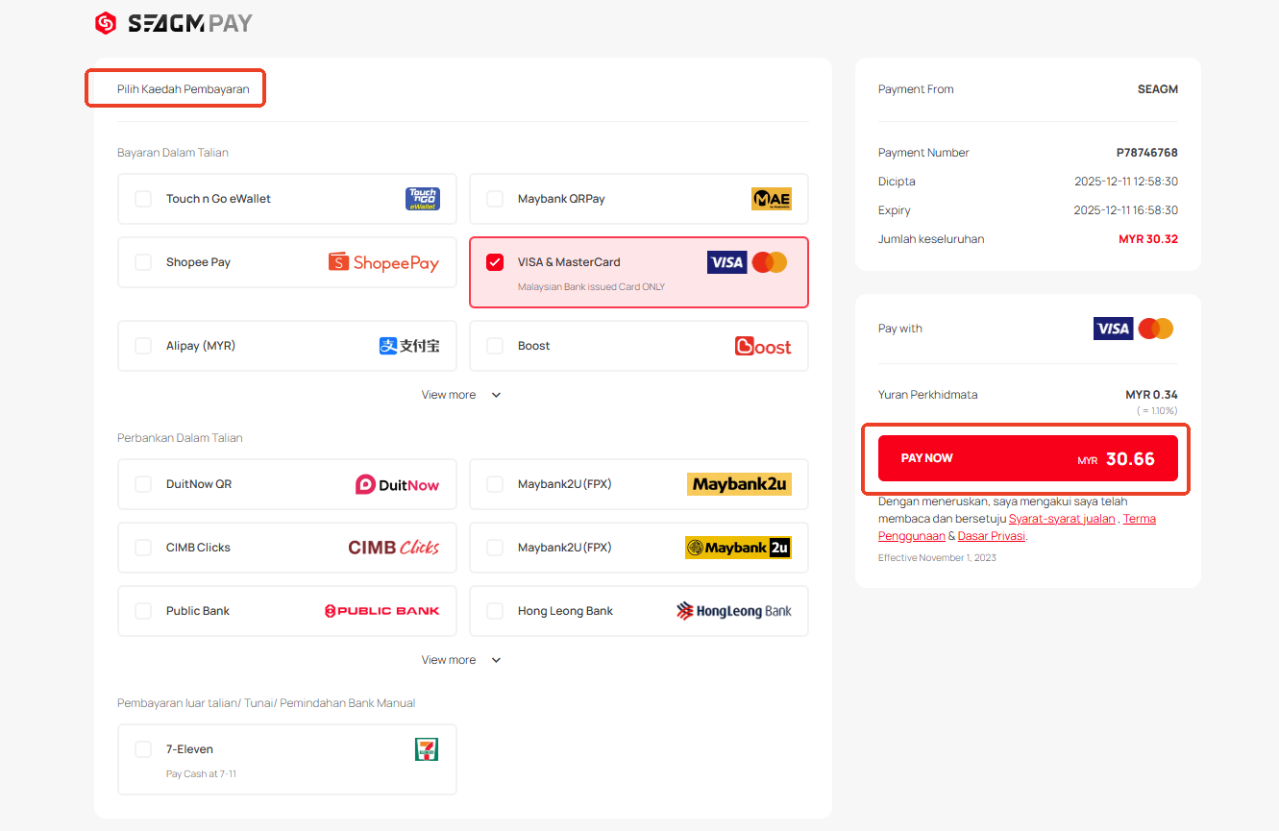
Task: Click the 7-Eleven logo icon
Action: tap(426, 749)
